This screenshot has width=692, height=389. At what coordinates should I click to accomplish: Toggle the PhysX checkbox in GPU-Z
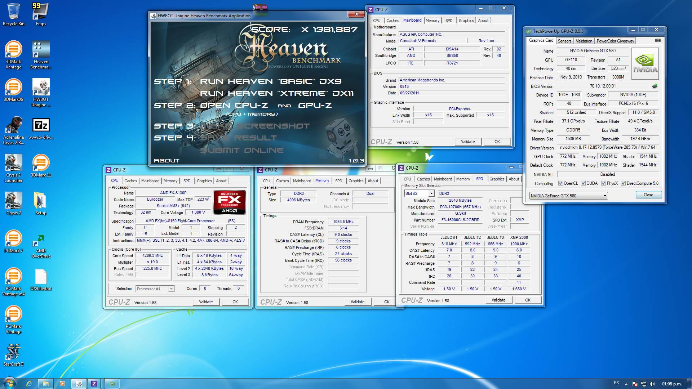[x=603, y=183]
